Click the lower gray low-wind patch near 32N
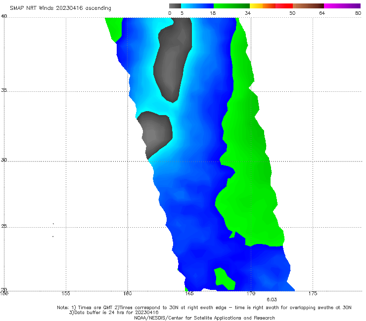 155,134
